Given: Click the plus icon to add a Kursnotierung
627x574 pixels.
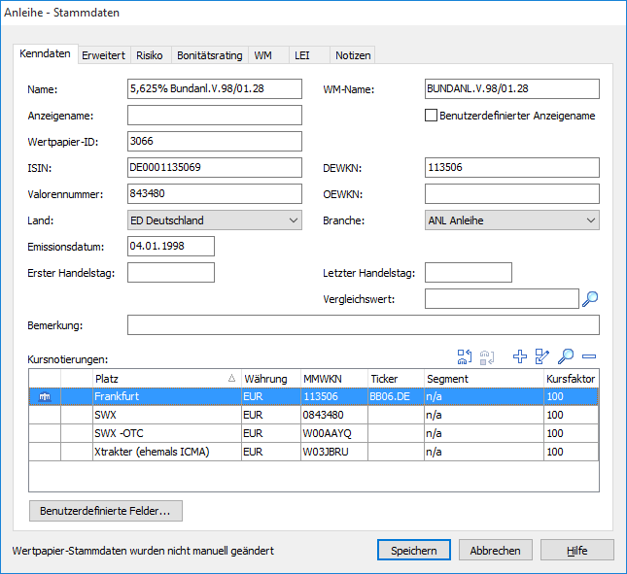Looking at the screenshot, I should [x=520, y=357].
